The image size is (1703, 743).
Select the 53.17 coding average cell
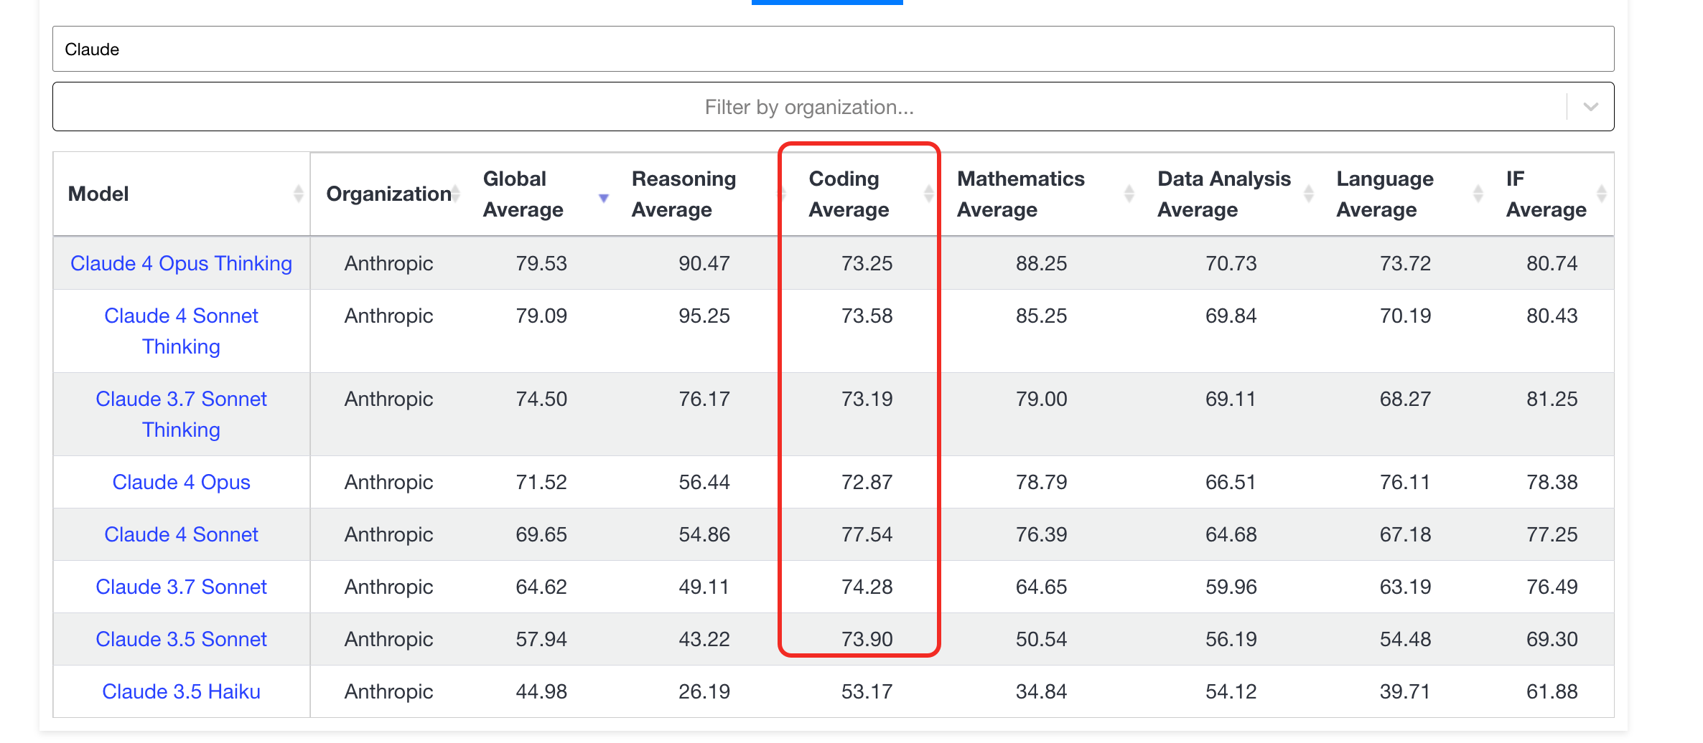(x=867, y=691)
